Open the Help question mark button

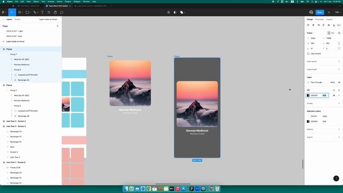pyautogui.click(x=336, y=179)
